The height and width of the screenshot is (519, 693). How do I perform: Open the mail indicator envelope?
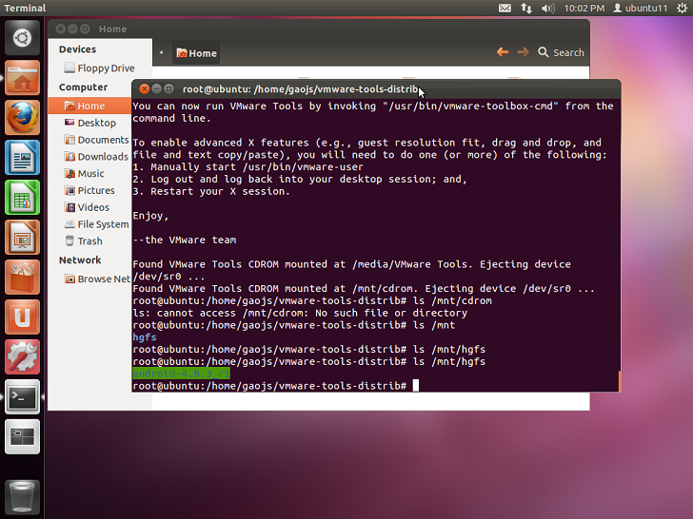(505, 8)
